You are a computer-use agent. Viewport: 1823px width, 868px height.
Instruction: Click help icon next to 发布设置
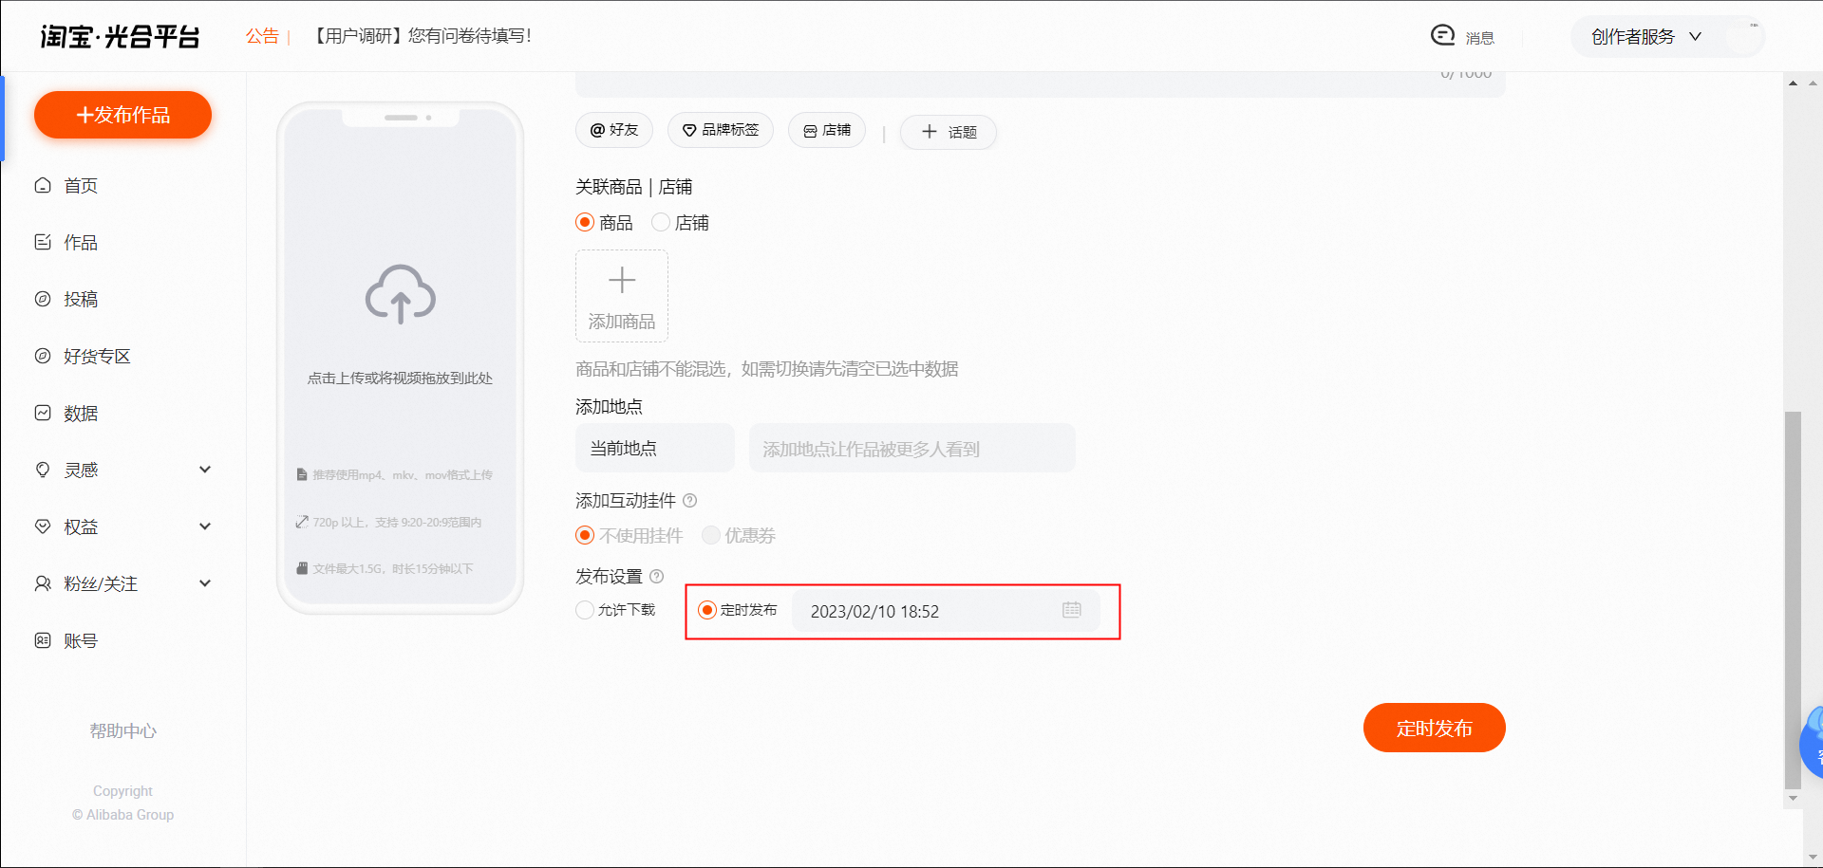[657, 577]
